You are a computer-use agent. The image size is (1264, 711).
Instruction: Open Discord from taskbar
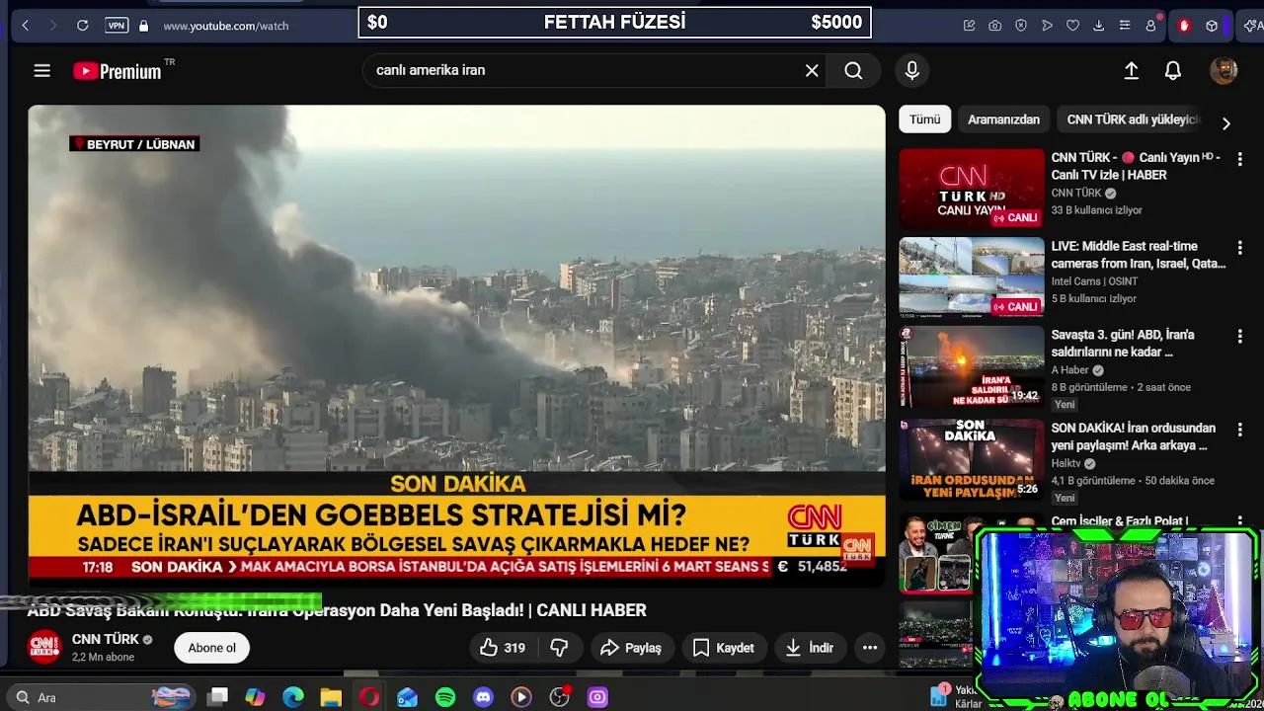[x=483, y=697]
